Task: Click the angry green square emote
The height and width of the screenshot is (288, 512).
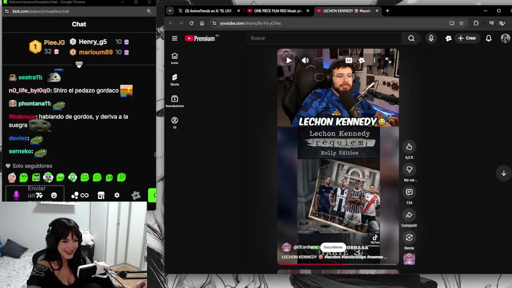Action: coord(36,177)
